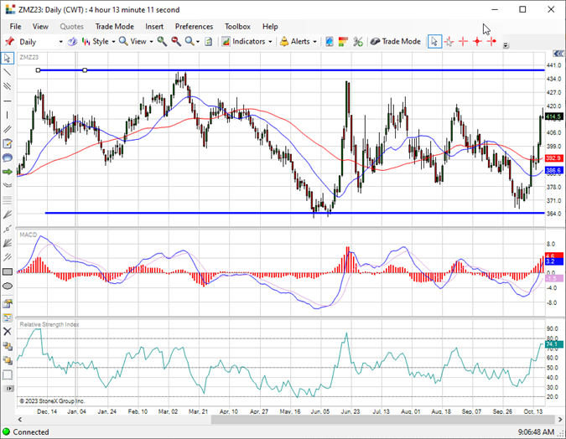Click the MACD pane title

pyautogui.click(x=29, y=235)
